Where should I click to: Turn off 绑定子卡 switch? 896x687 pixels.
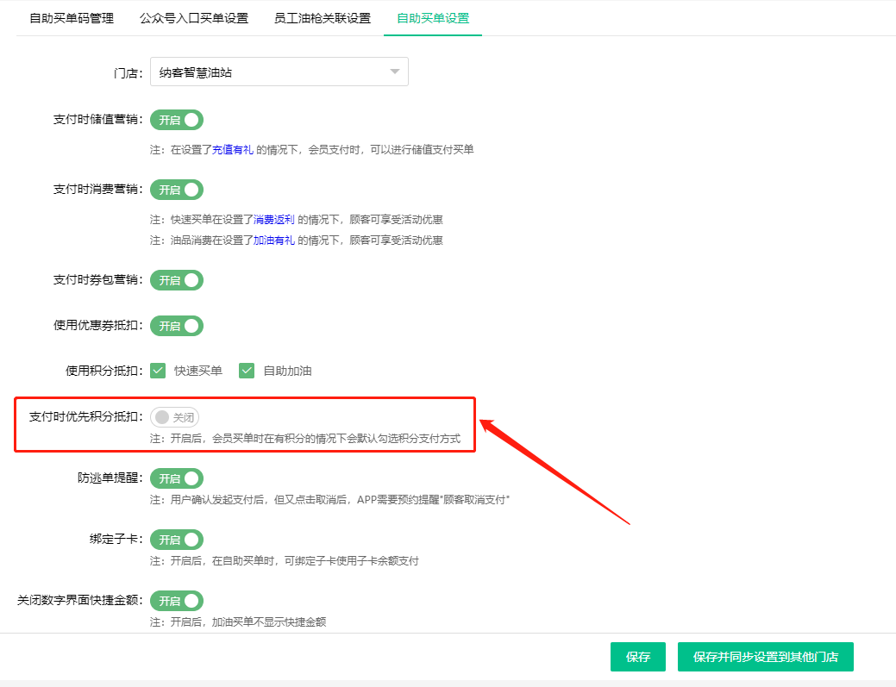click(x=176, y=540)
